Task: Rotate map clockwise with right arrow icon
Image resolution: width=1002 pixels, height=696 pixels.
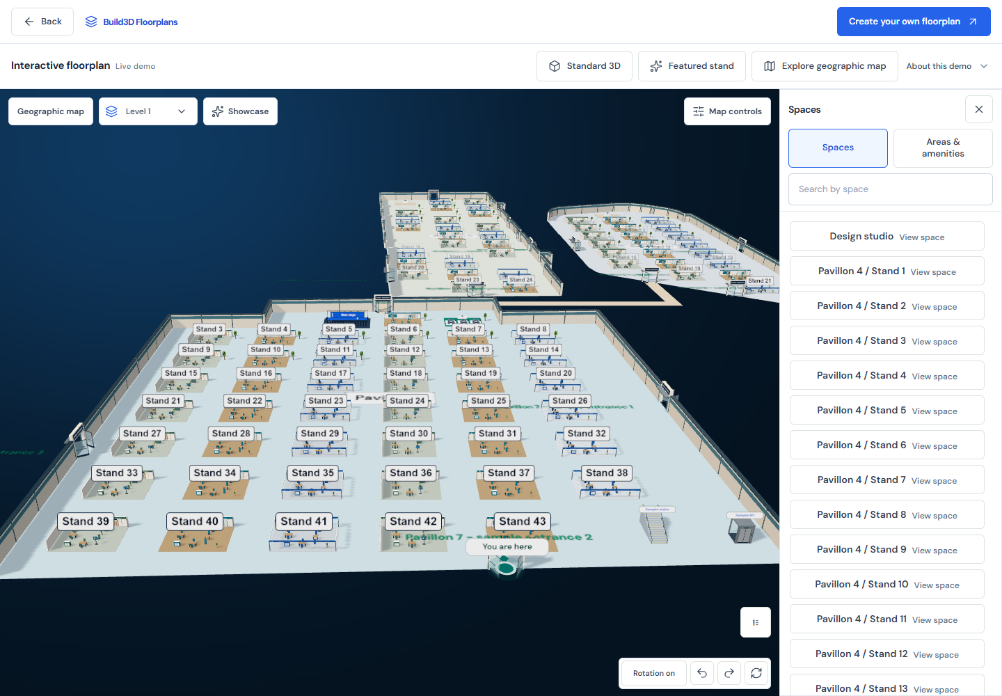Action: point(729,673)
